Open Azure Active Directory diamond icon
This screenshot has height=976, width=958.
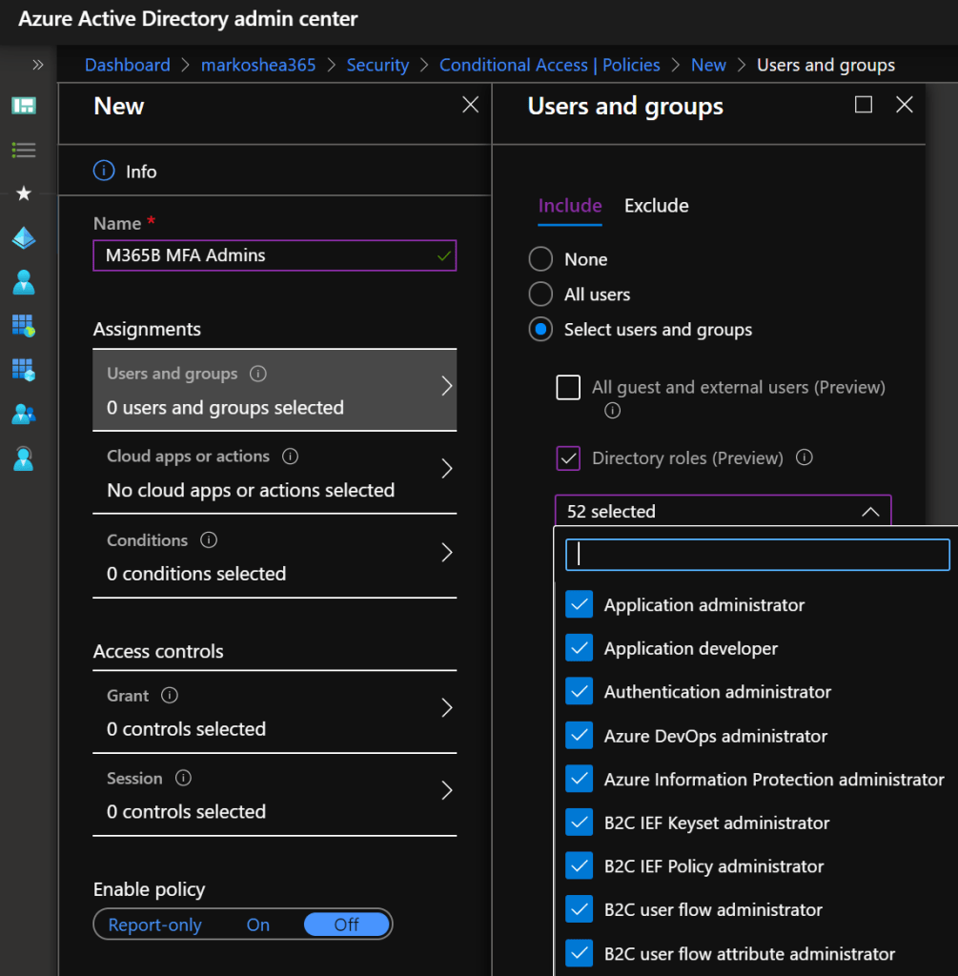[x=24, y=238]
